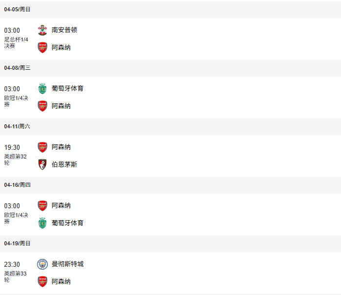The image size is (341, 295).
Task: Click the 23:30 kickoff time
Action: [12, 264]
